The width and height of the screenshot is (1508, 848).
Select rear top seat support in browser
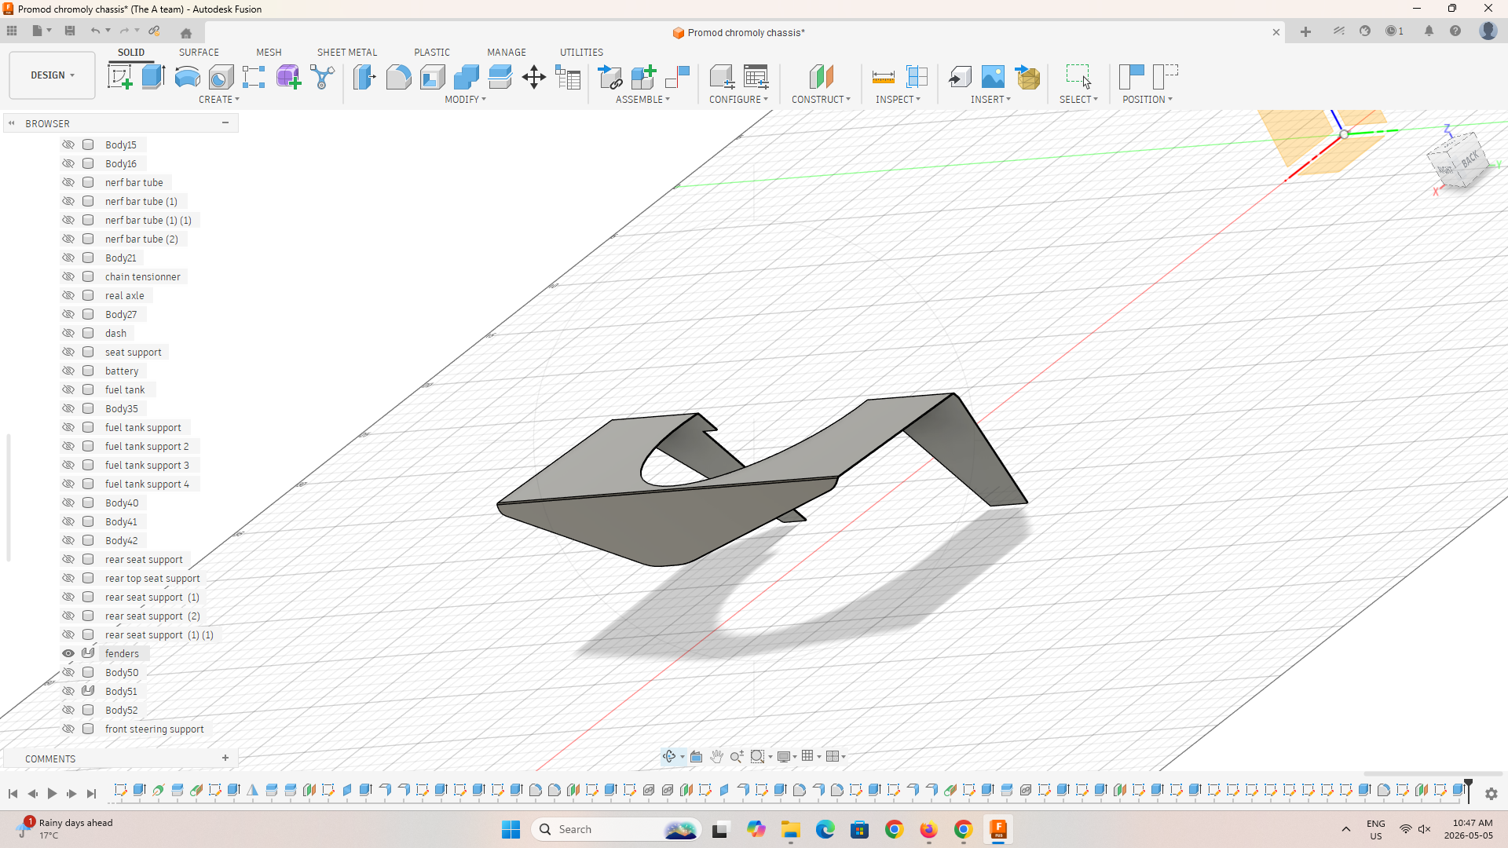[x=152, y=579]
